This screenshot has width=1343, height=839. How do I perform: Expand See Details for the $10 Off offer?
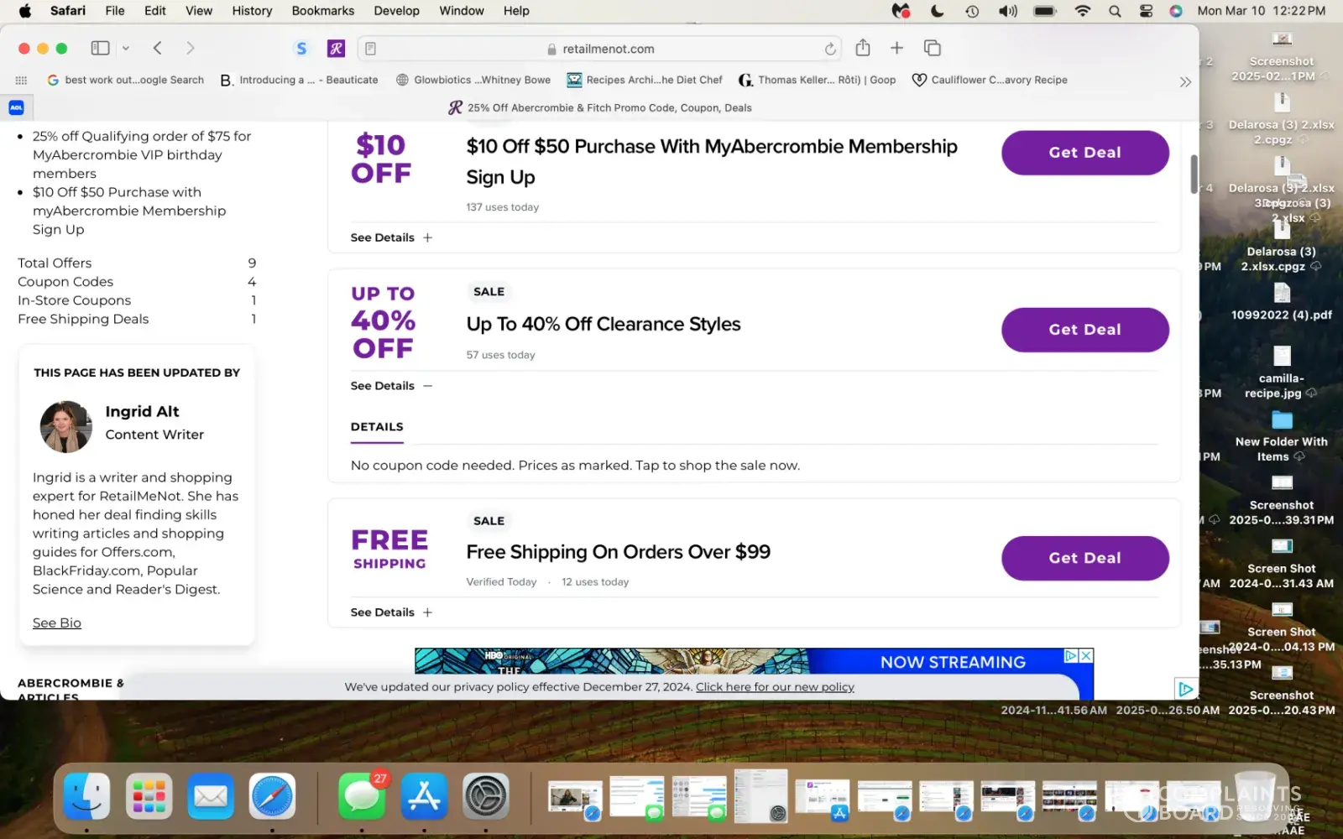pos(391,237)
